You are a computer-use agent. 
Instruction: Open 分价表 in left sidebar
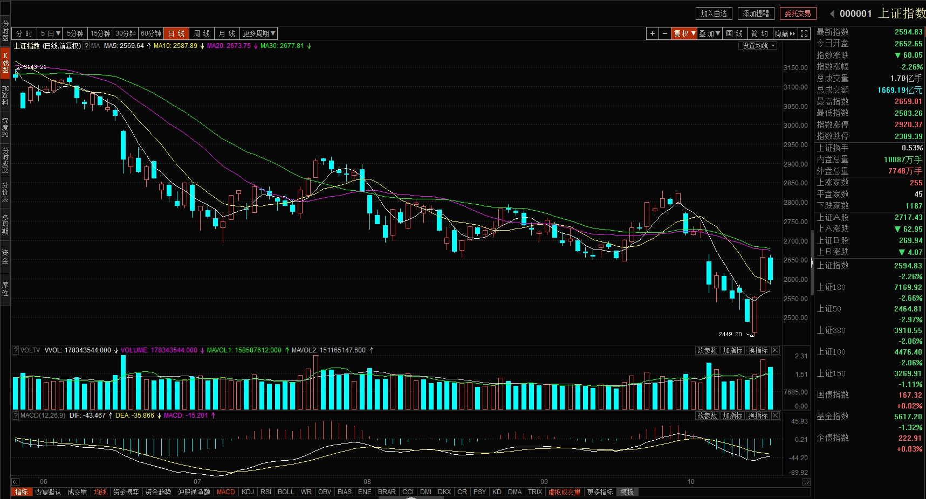pyautogui.click(x=5, y=192)
